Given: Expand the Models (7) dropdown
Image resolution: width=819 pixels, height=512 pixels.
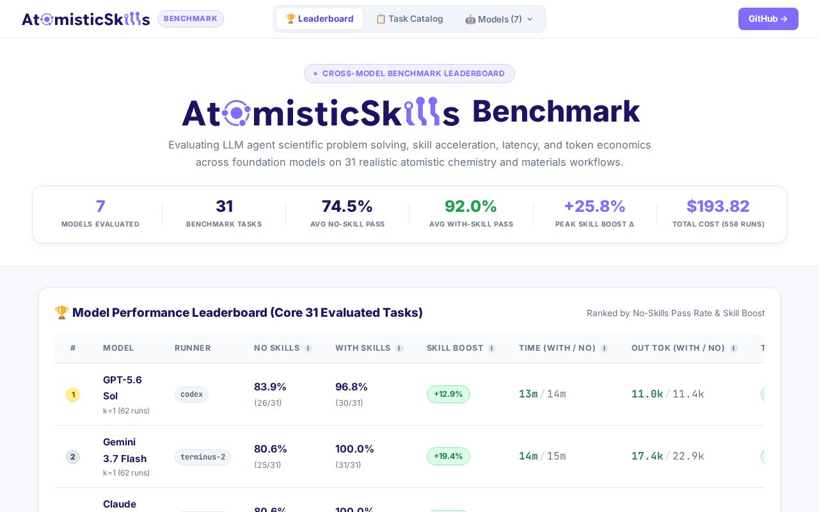Looking at the screenshot, I should pos(499,19).
